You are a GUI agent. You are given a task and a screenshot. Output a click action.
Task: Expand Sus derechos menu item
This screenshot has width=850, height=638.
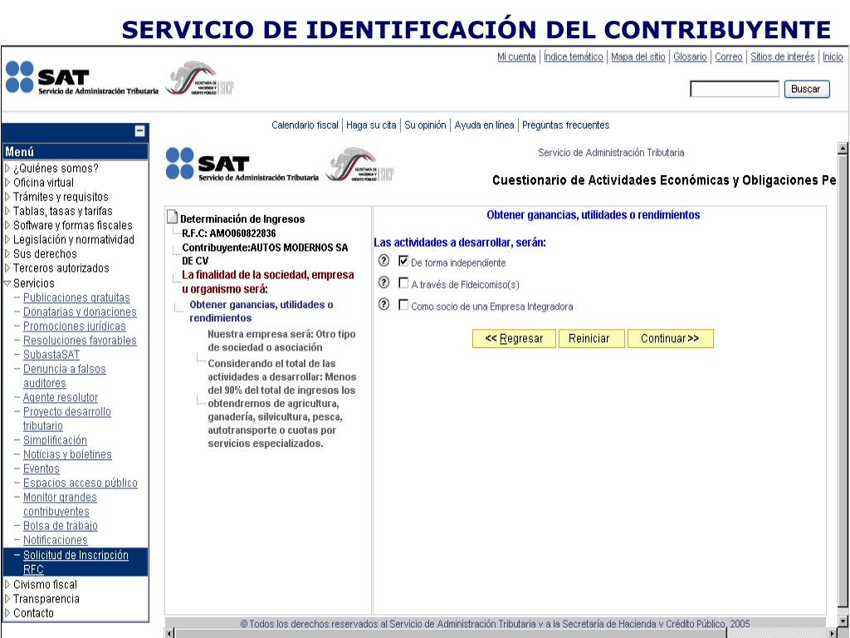point(7,253)
